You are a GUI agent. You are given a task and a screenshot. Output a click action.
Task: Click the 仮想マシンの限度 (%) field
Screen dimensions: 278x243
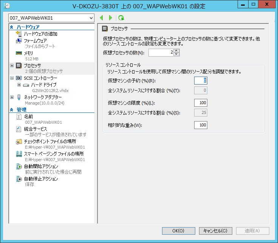tap(201, 103)
